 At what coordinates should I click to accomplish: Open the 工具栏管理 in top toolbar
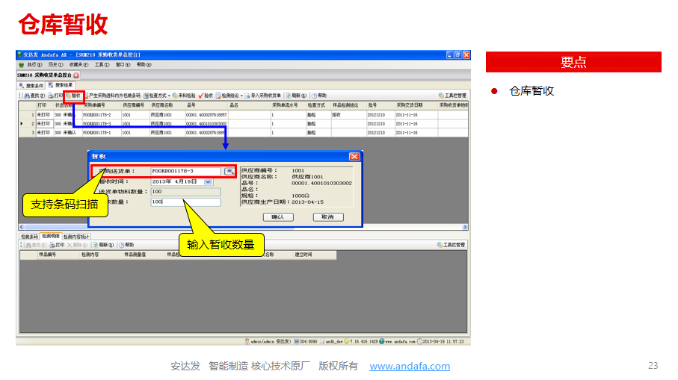click(452, 96)
